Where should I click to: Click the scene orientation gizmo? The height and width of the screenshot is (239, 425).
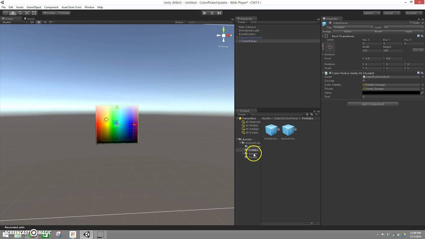223,36
